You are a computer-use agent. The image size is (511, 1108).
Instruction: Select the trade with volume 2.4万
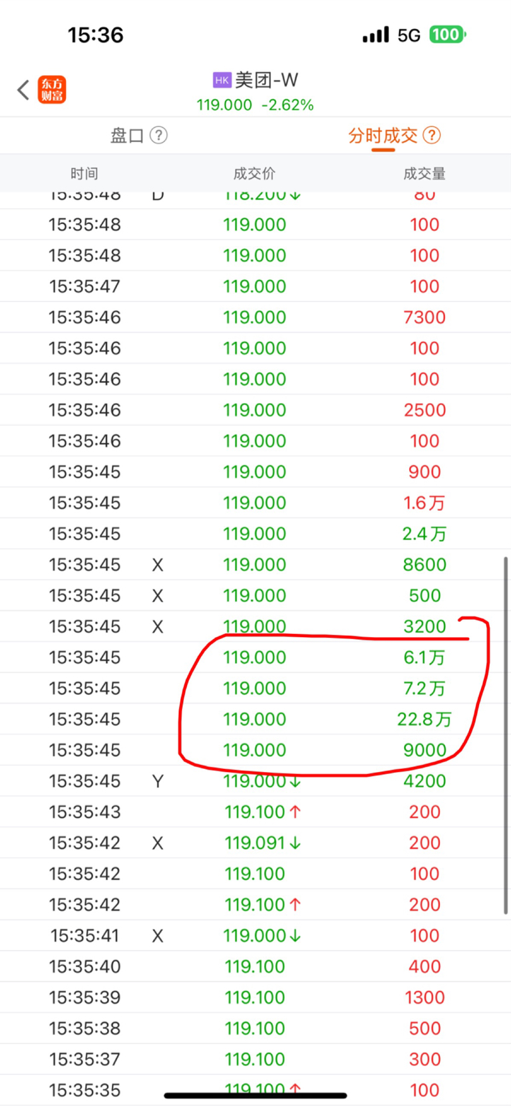(x=255, y=533)
